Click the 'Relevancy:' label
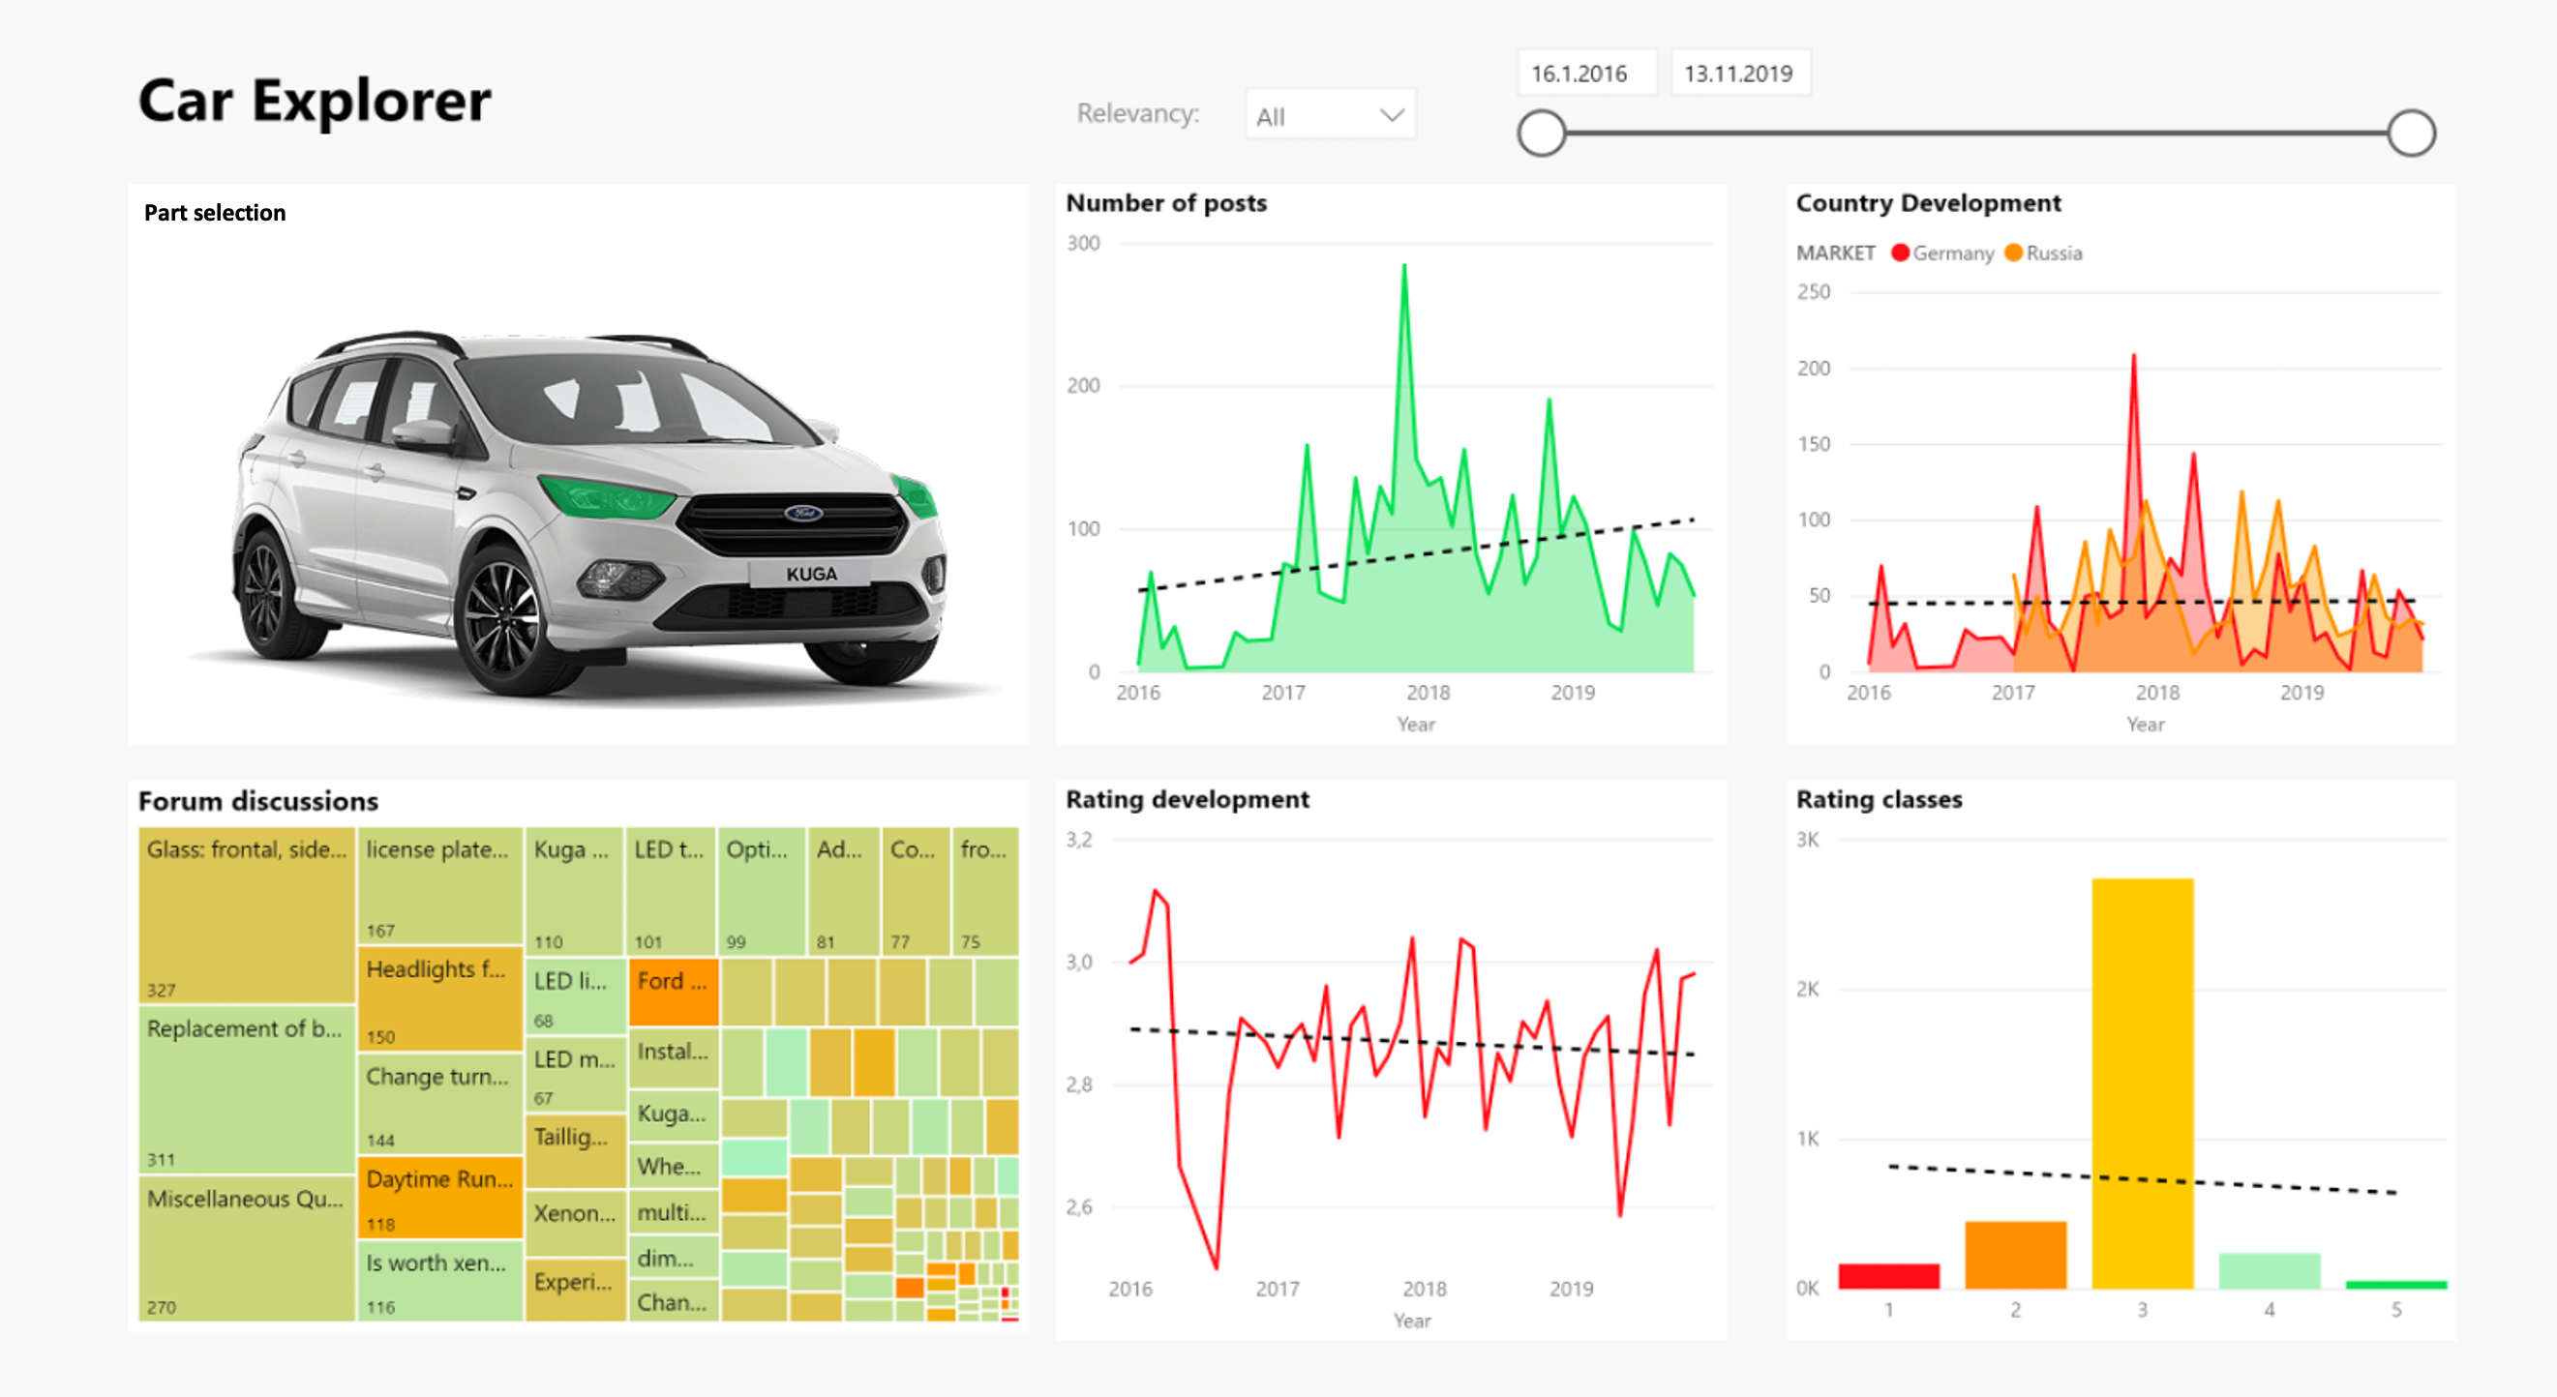 (1137, 114)
